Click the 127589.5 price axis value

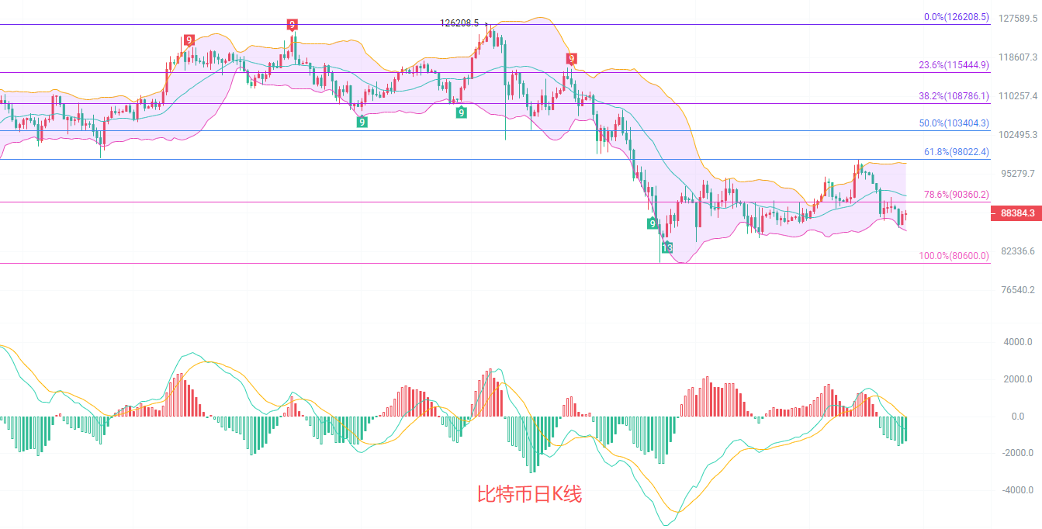(1018, 18)
